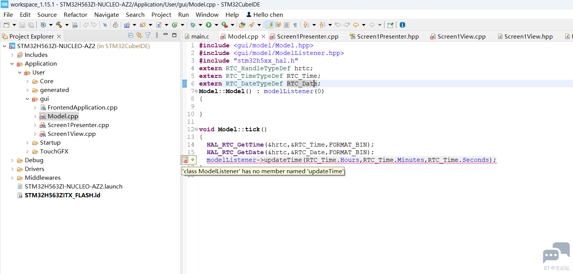Screen dimensions: 573x274
Task: Collapse the Application folder node
Action: (x=12, y=64)
